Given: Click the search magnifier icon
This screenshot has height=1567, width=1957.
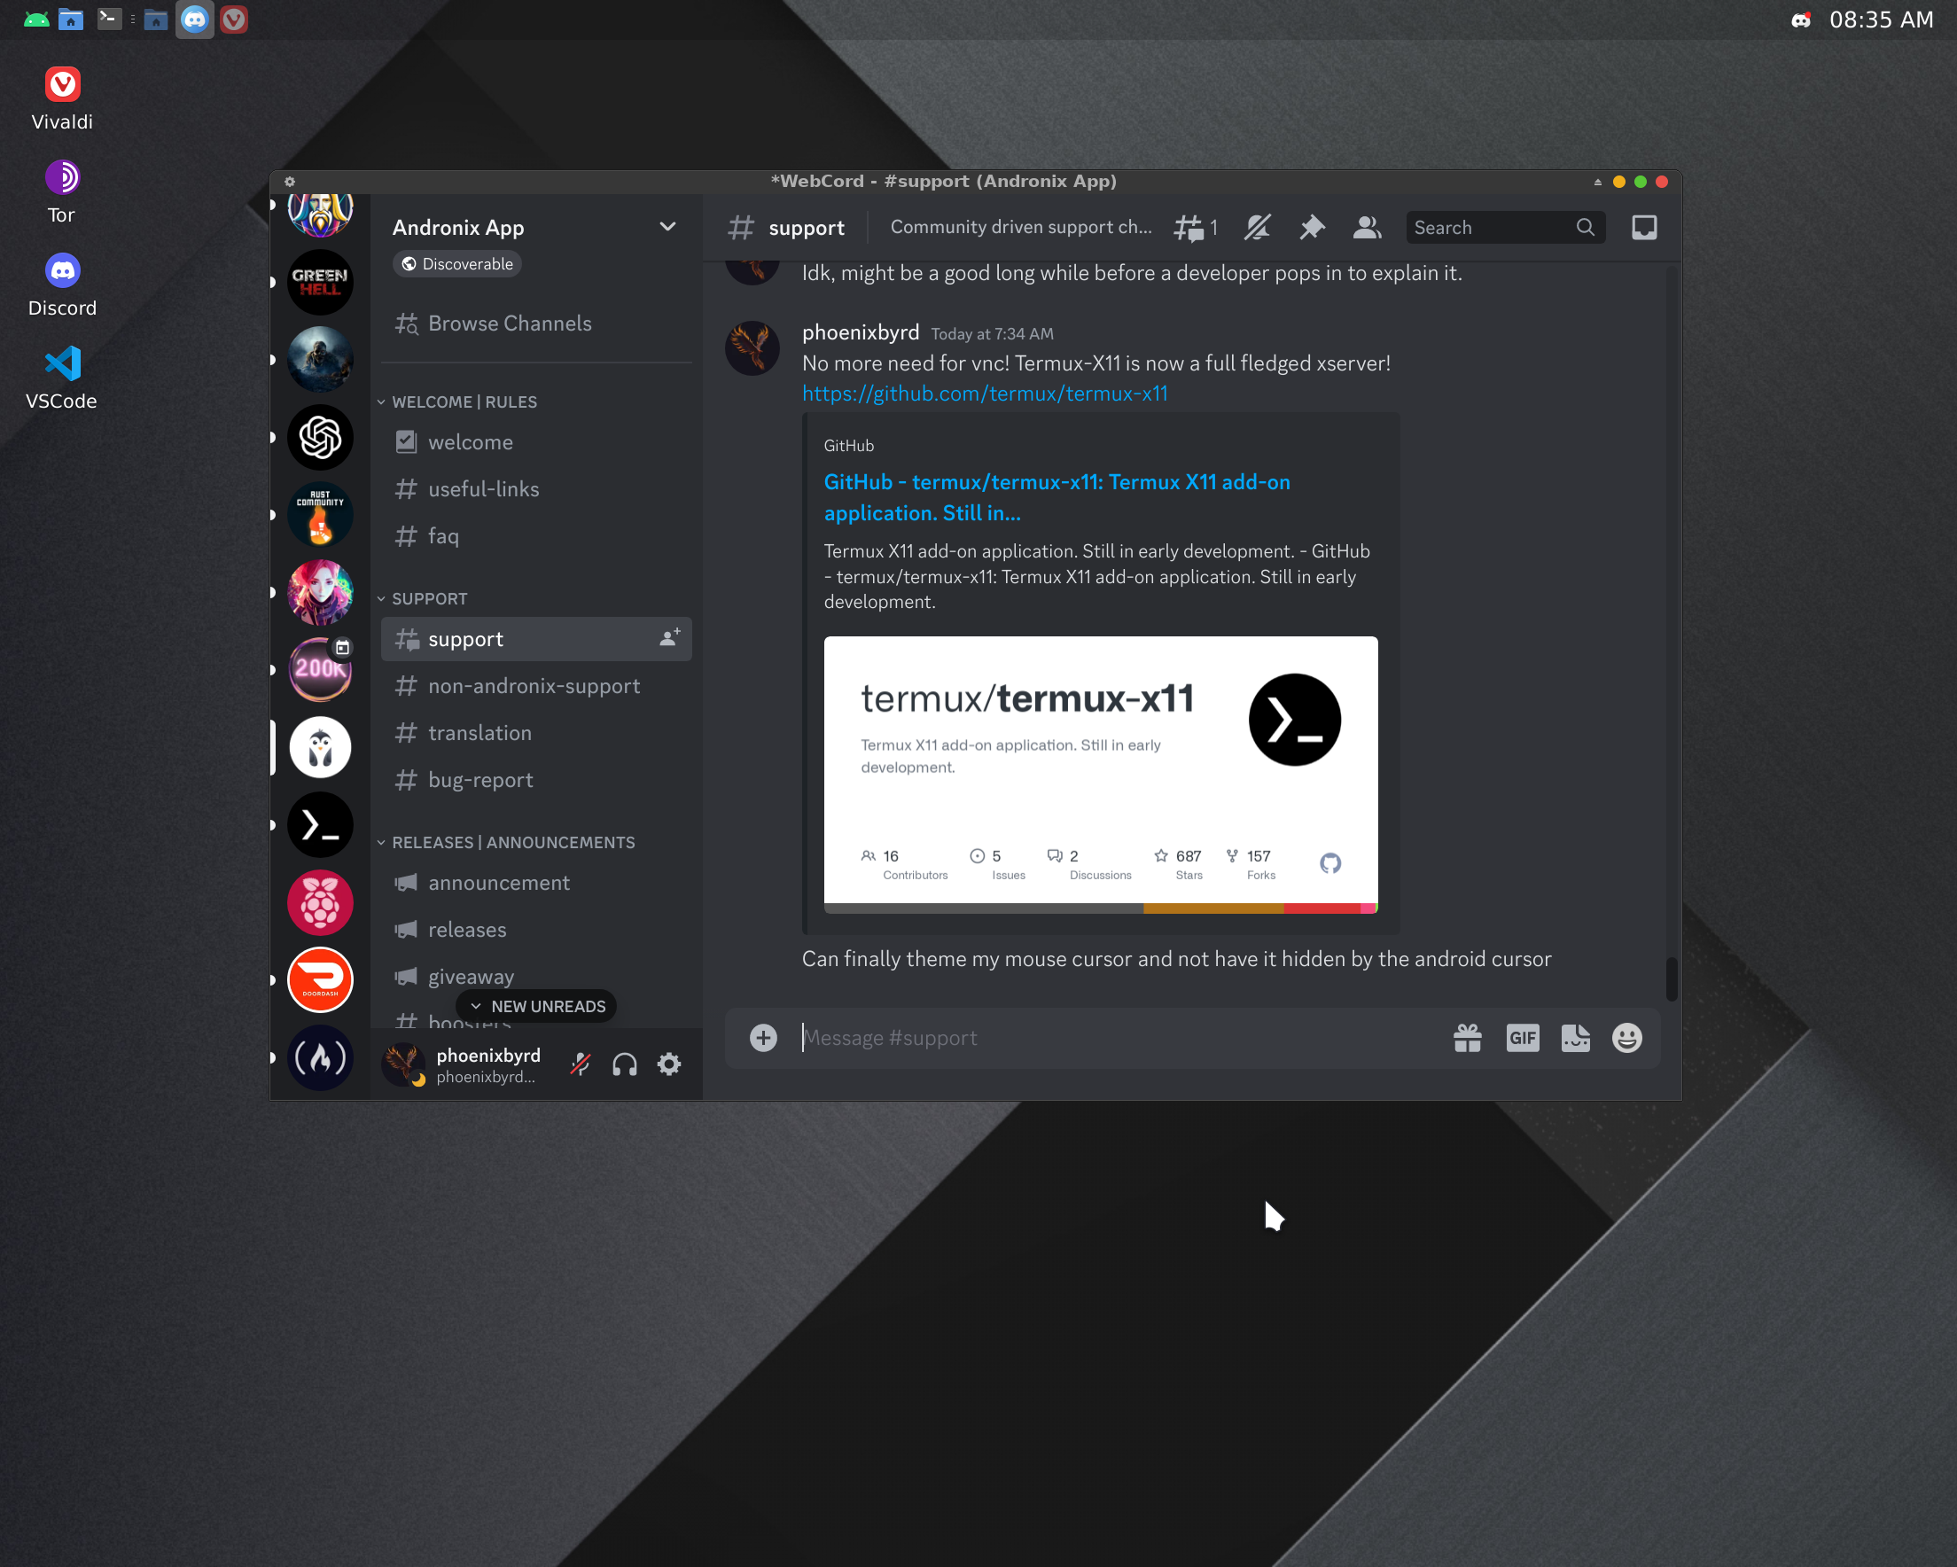Looking at the screenshot, I should tap(1585, 227).
